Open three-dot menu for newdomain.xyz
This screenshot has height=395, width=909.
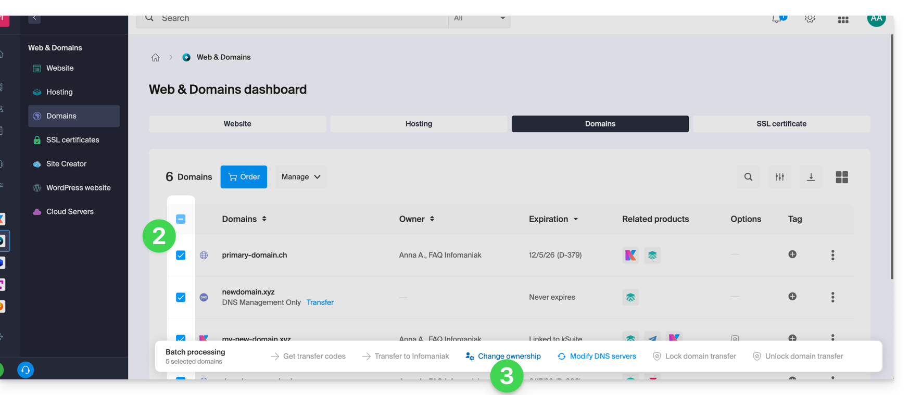tap(832, 297)
